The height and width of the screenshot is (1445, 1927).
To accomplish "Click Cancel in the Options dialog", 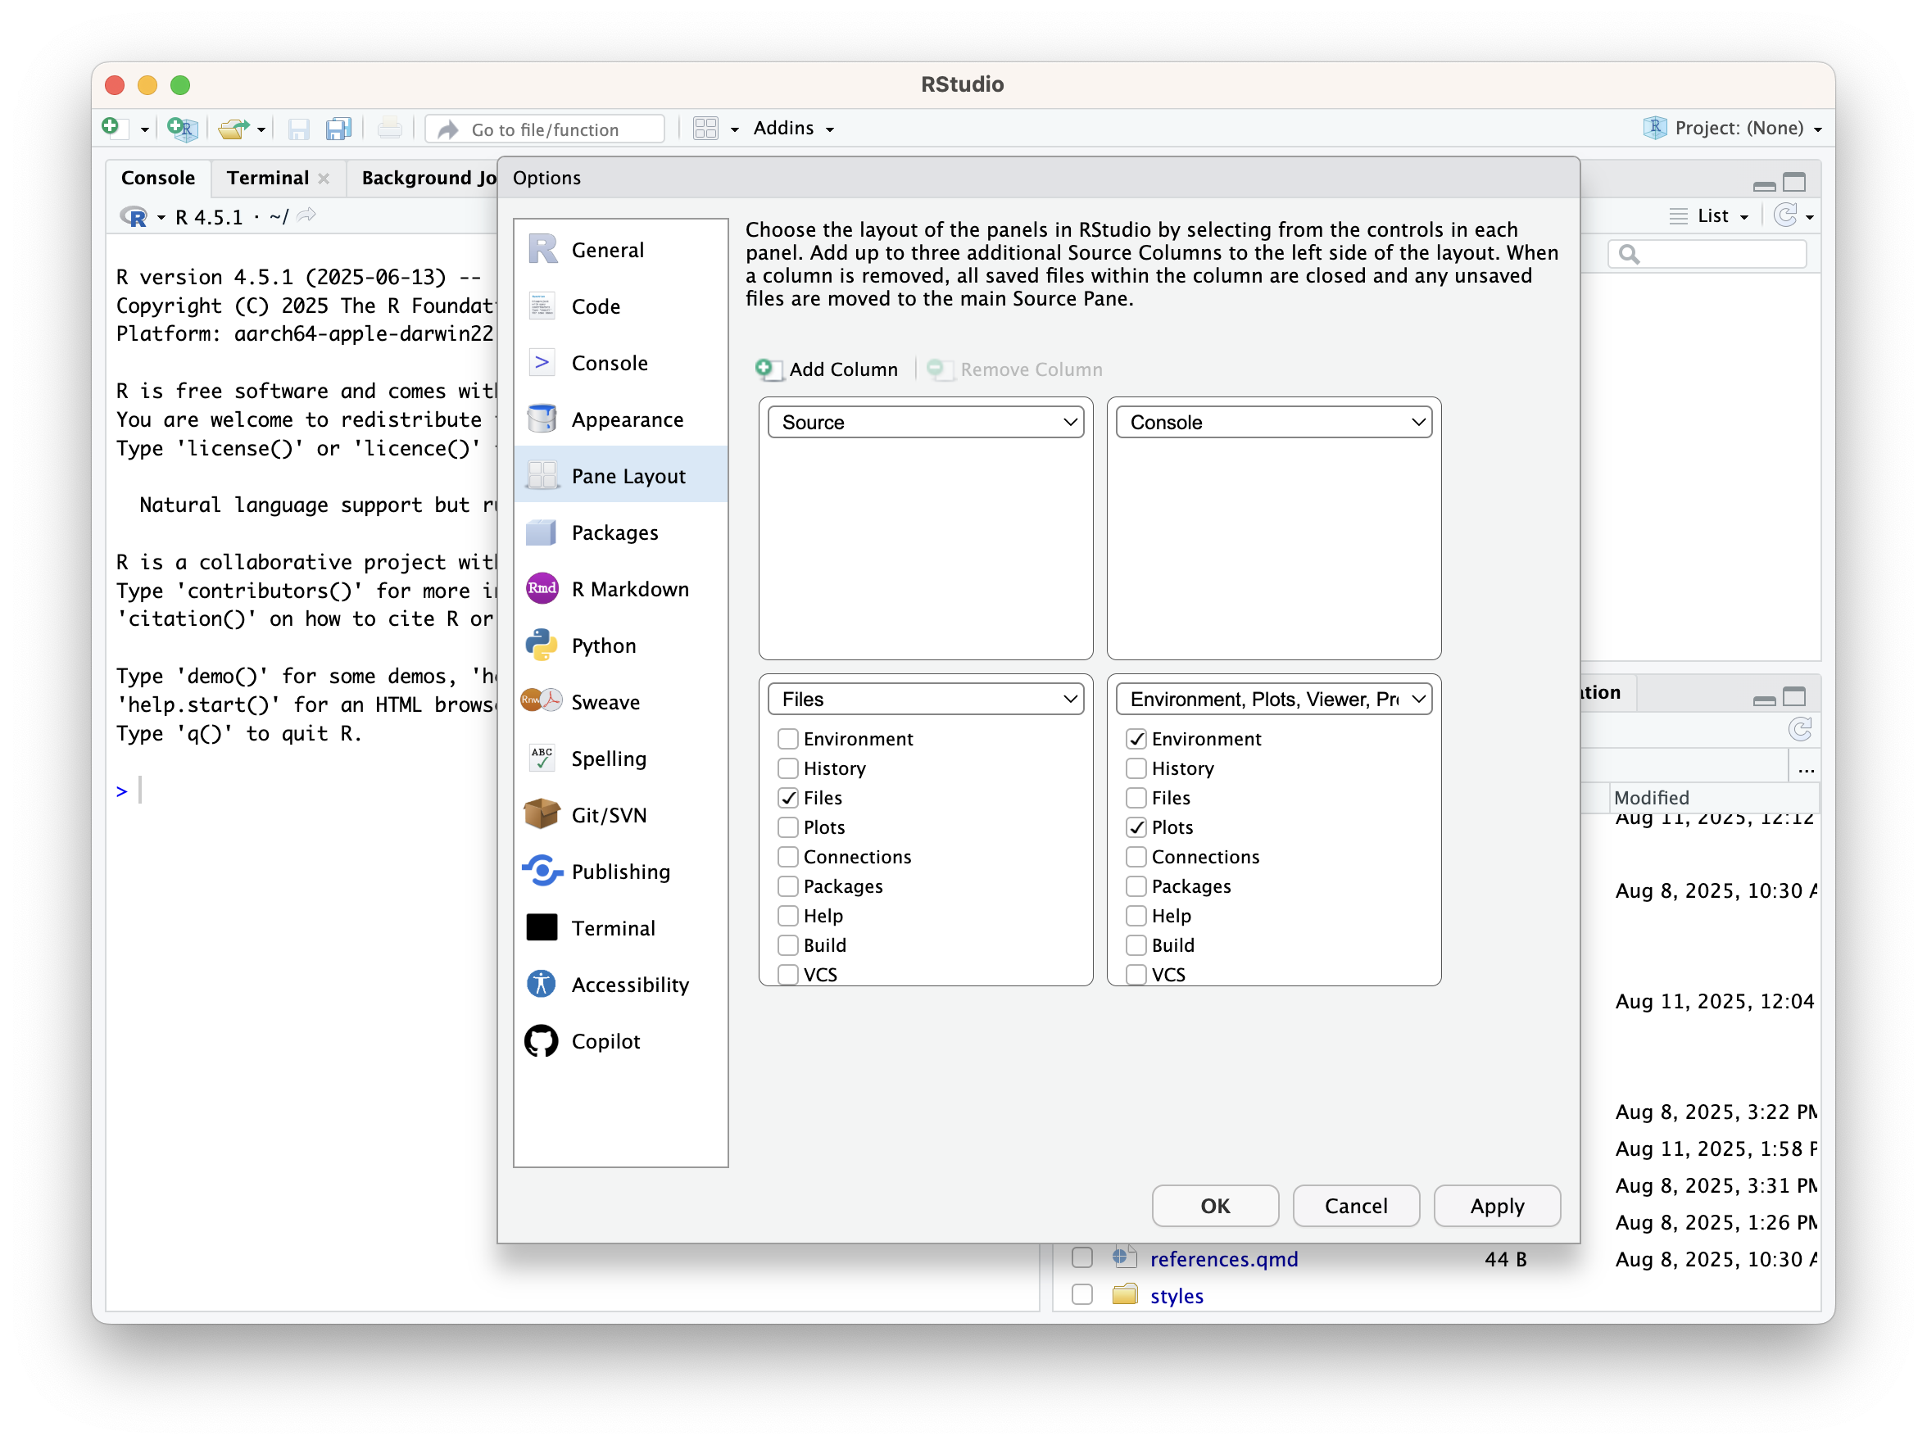I will tap(1357, 1207).
